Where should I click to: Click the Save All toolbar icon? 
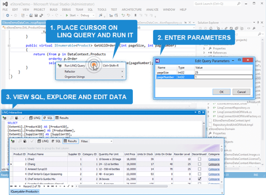point(41,15)
